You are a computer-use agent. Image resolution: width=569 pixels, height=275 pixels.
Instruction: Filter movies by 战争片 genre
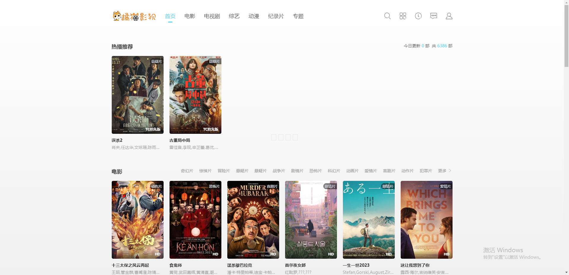coord(279,171)
